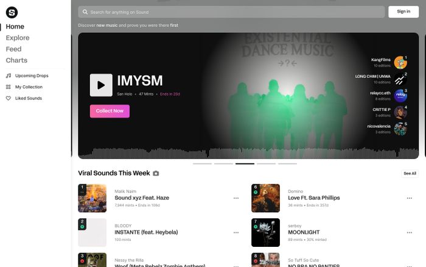Viewport: 426px width, 267px height.
Task: Click the Sound logo icon
Action: [x=12, y=12]
